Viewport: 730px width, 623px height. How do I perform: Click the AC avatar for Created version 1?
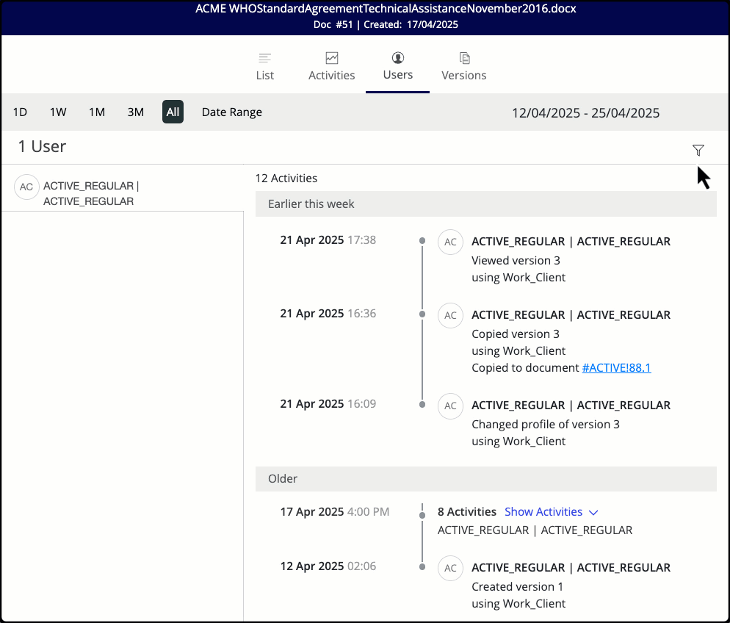pos(450,568)
